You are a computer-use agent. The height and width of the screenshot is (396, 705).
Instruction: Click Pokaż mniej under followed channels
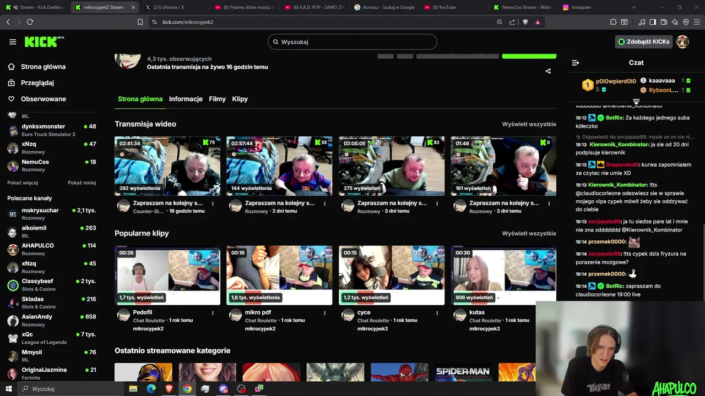pyautogui.click(x=82, y=183)
